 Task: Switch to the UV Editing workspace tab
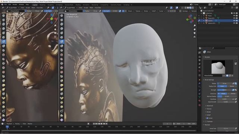pyautogui.click(x=59, y=5)
